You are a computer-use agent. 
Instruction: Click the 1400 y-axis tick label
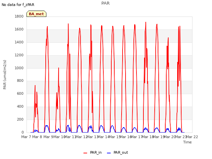[x=19, y=42]
